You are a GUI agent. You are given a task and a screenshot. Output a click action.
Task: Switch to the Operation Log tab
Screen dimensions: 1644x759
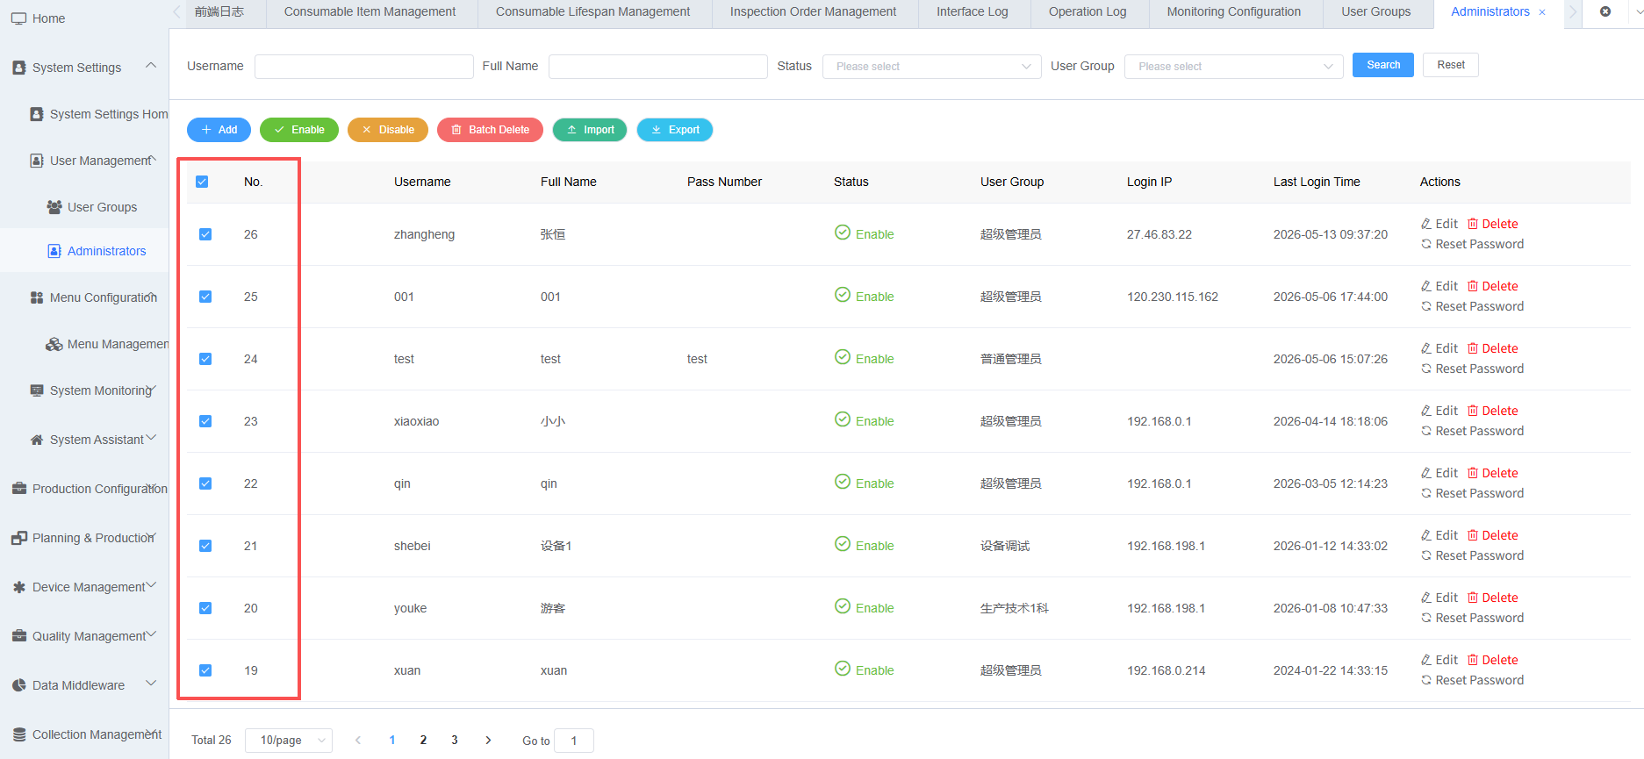[1088, 12]
